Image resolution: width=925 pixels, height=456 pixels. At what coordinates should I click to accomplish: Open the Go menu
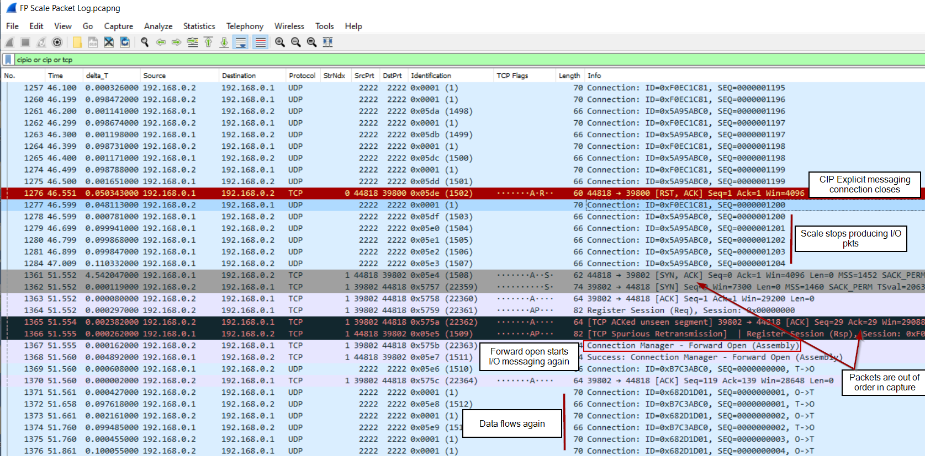point(88,26)
